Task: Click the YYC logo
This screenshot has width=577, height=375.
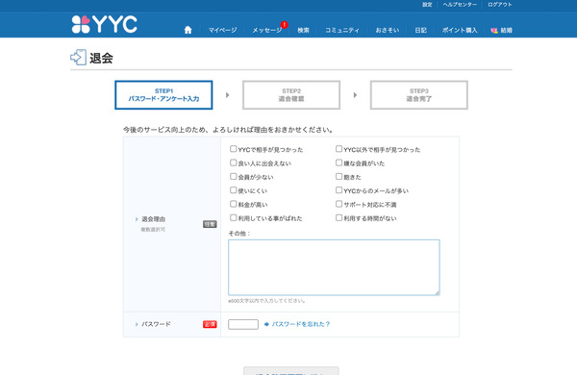Action: pos(104,24)
